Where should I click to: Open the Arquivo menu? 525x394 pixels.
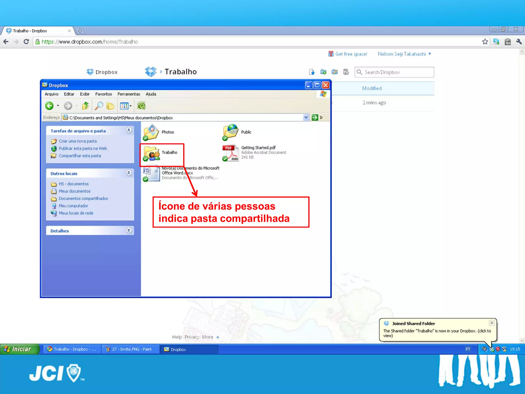point(51,94)
